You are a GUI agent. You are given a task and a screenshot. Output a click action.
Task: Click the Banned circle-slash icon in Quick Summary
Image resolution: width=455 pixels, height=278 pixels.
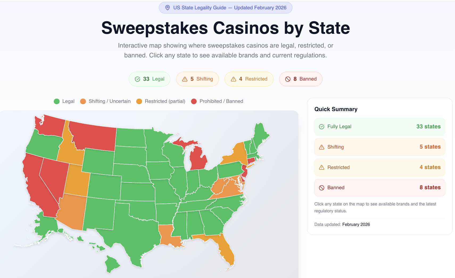point(321,188)
